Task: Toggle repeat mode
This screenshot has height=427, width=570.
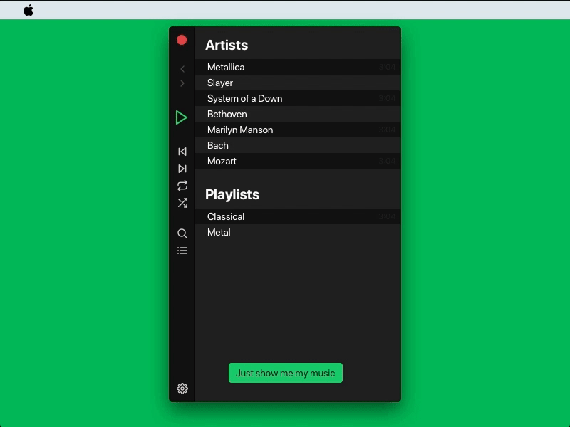Action: point(182,186)
